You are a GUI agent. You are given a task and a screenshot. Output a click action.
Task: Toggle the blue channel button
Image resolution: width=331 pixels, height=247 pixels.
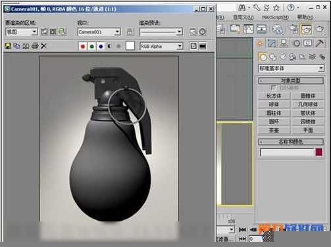pos(101,46)
